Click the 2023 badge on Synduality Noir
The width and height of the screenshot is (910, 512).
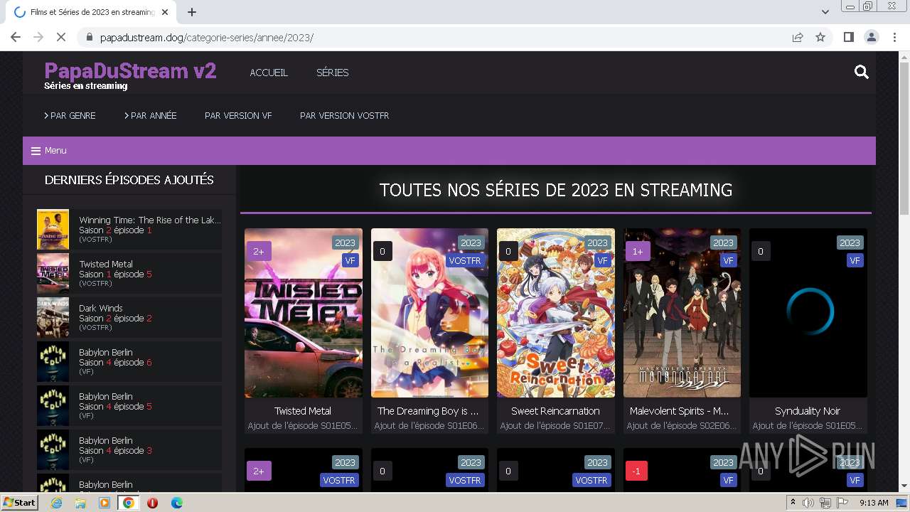850,242
